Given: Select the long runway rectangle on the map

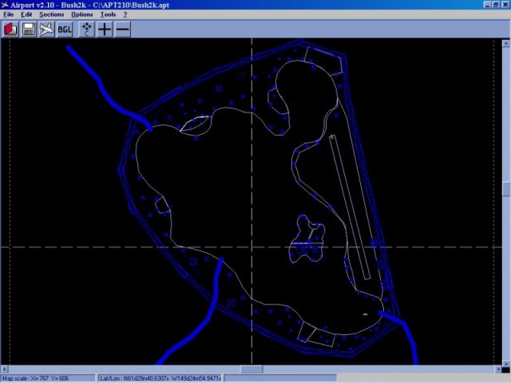Looking at the screenshot, I should coord(350,207).
